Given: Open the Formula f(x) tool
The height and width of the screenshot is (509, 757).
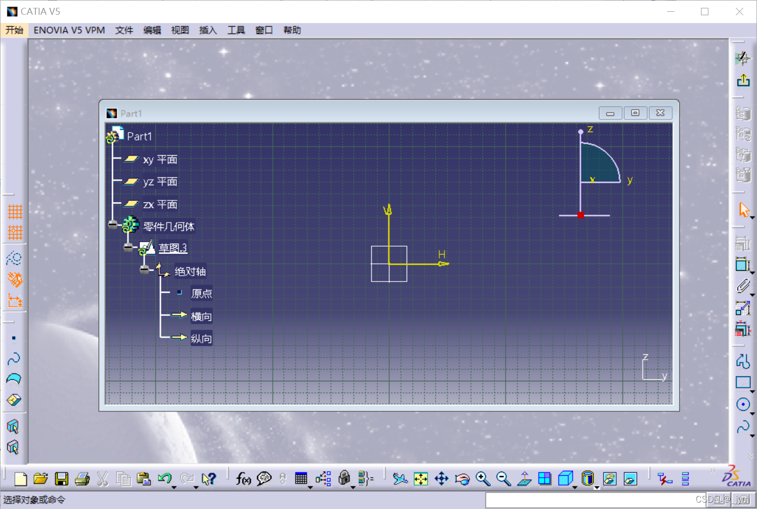Looking at the screenshot, I should [x=243, y=479].
